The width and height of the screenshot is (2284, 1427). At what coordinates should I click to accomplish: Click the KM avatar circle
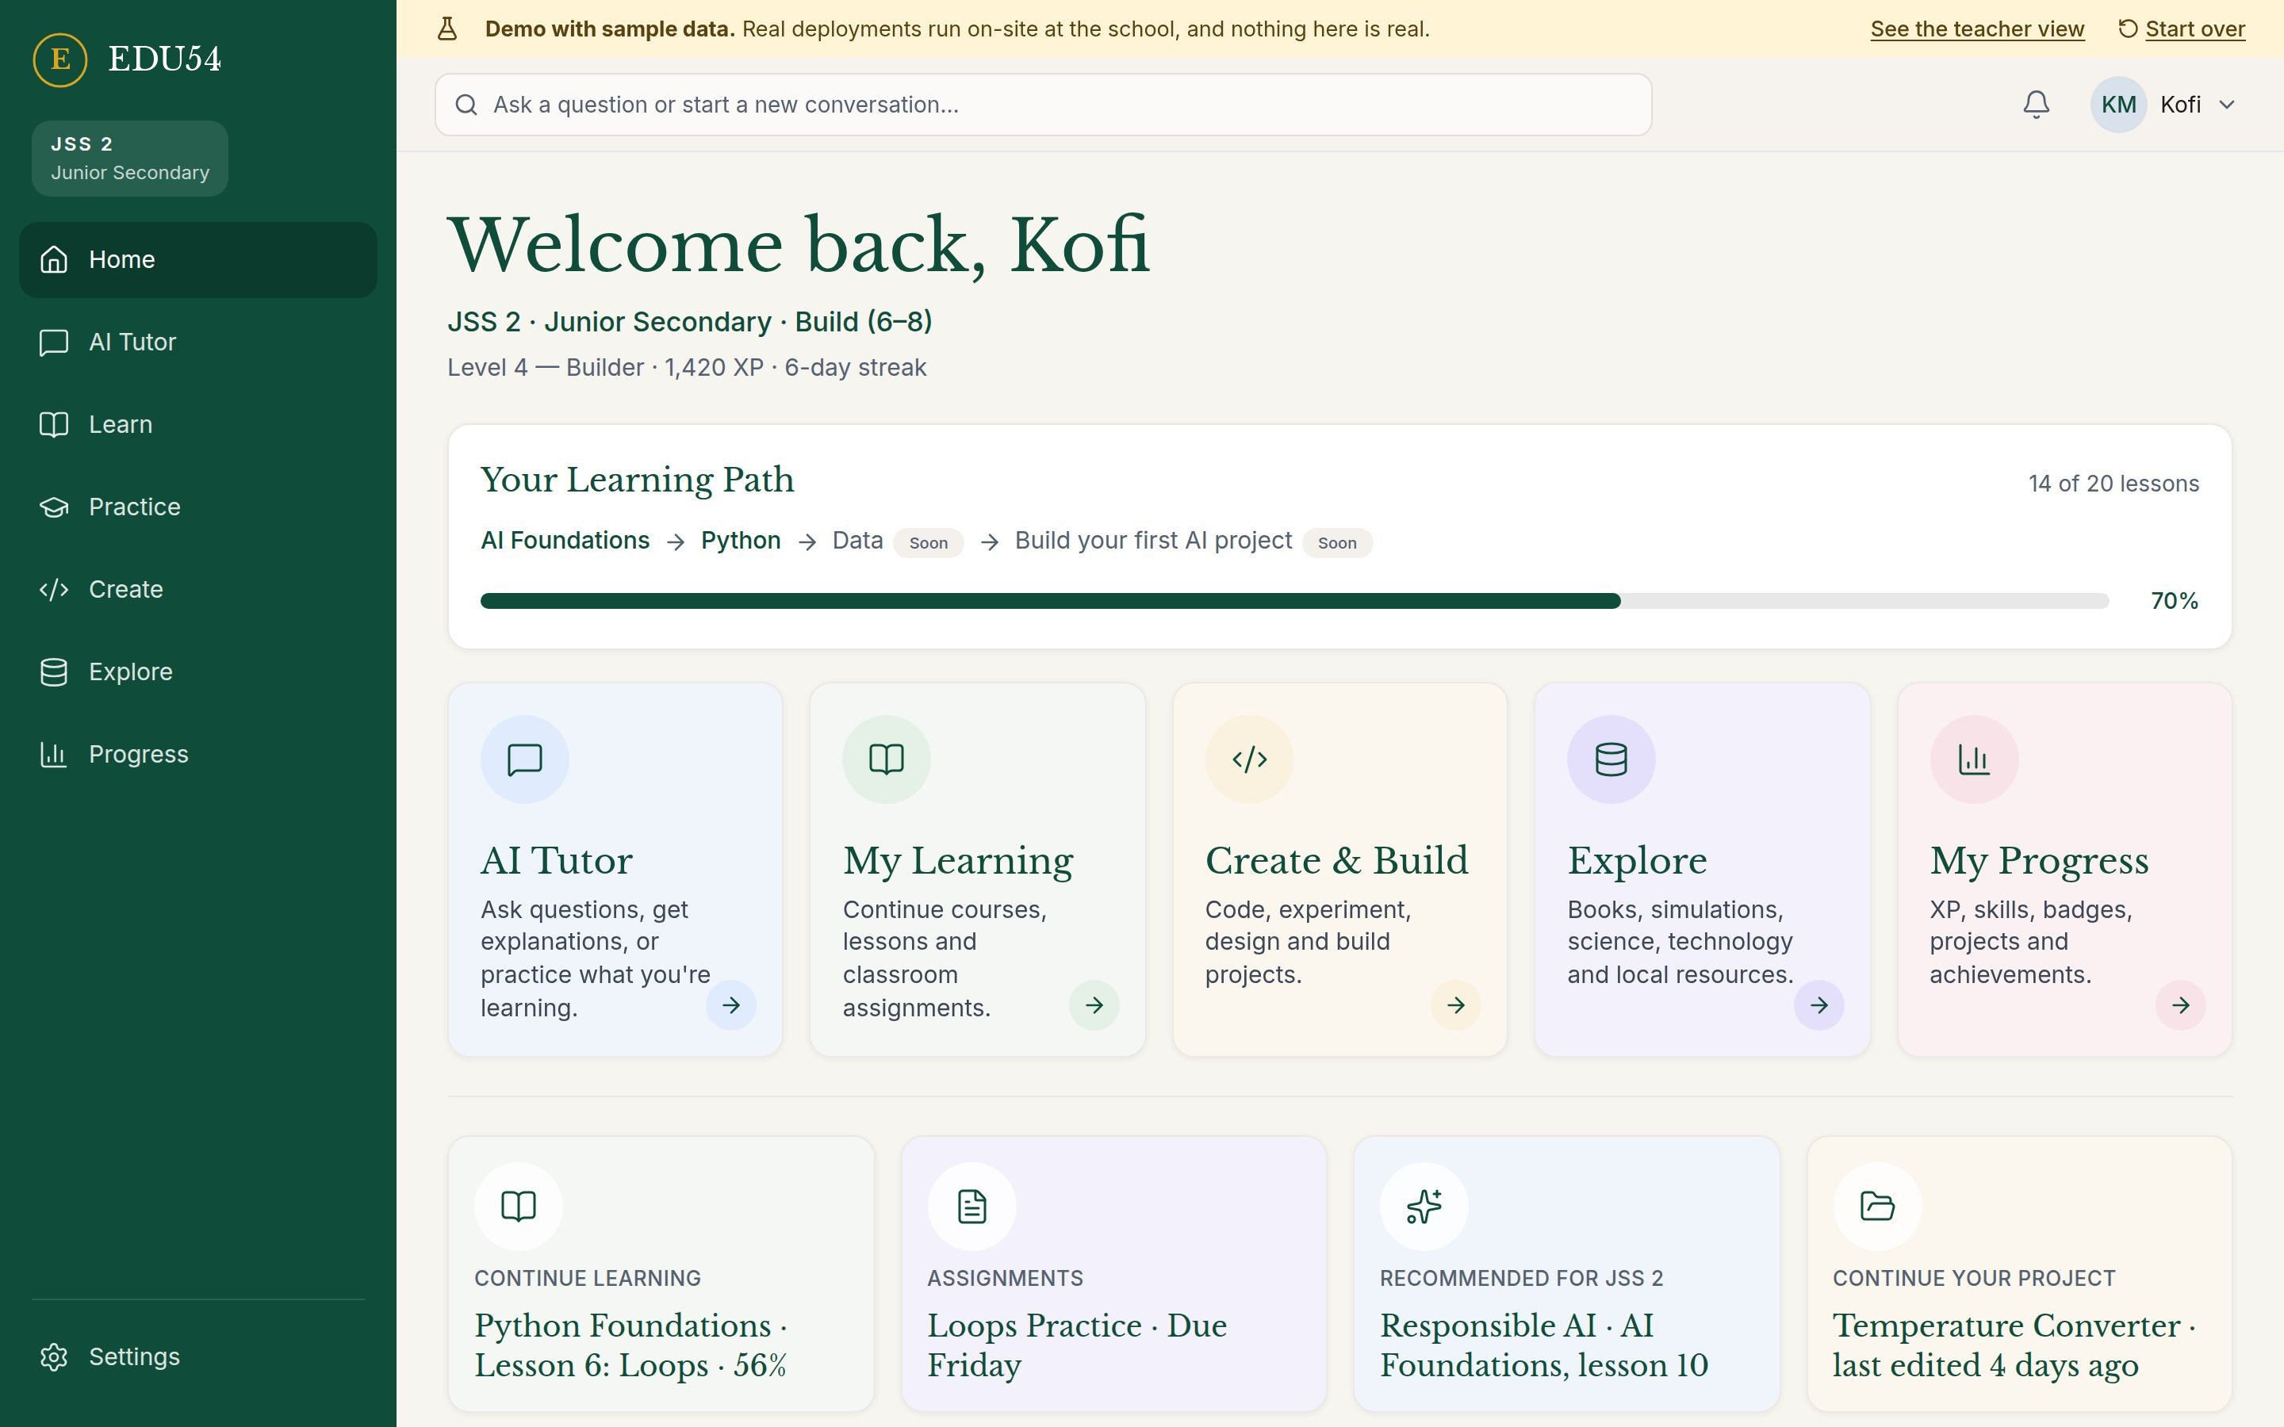2118,105
